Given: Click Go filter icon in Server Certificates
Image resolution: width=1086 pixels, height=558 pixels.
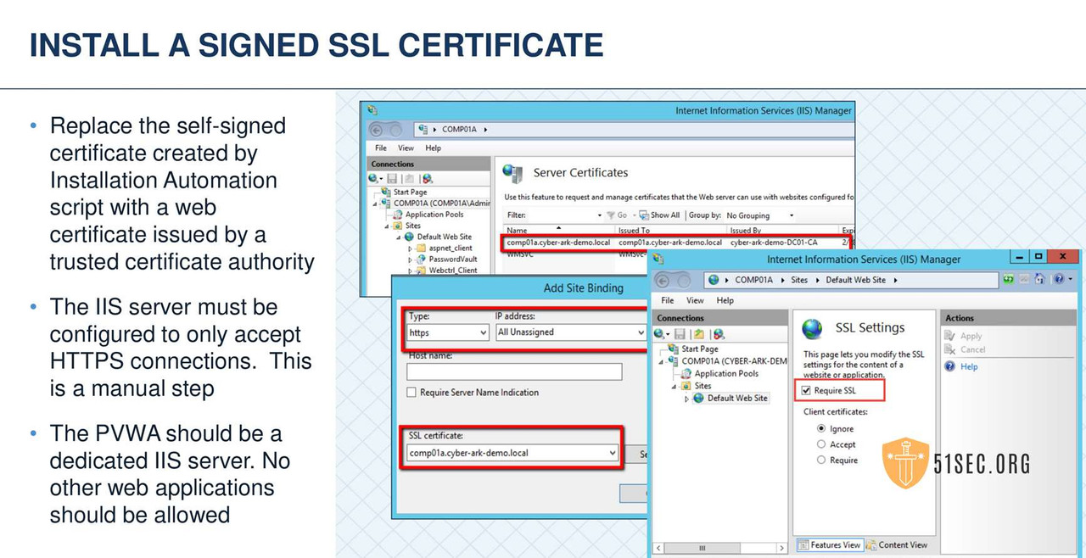Looking at the screenshot, I should pyautogui.click(x=611, y=215).
